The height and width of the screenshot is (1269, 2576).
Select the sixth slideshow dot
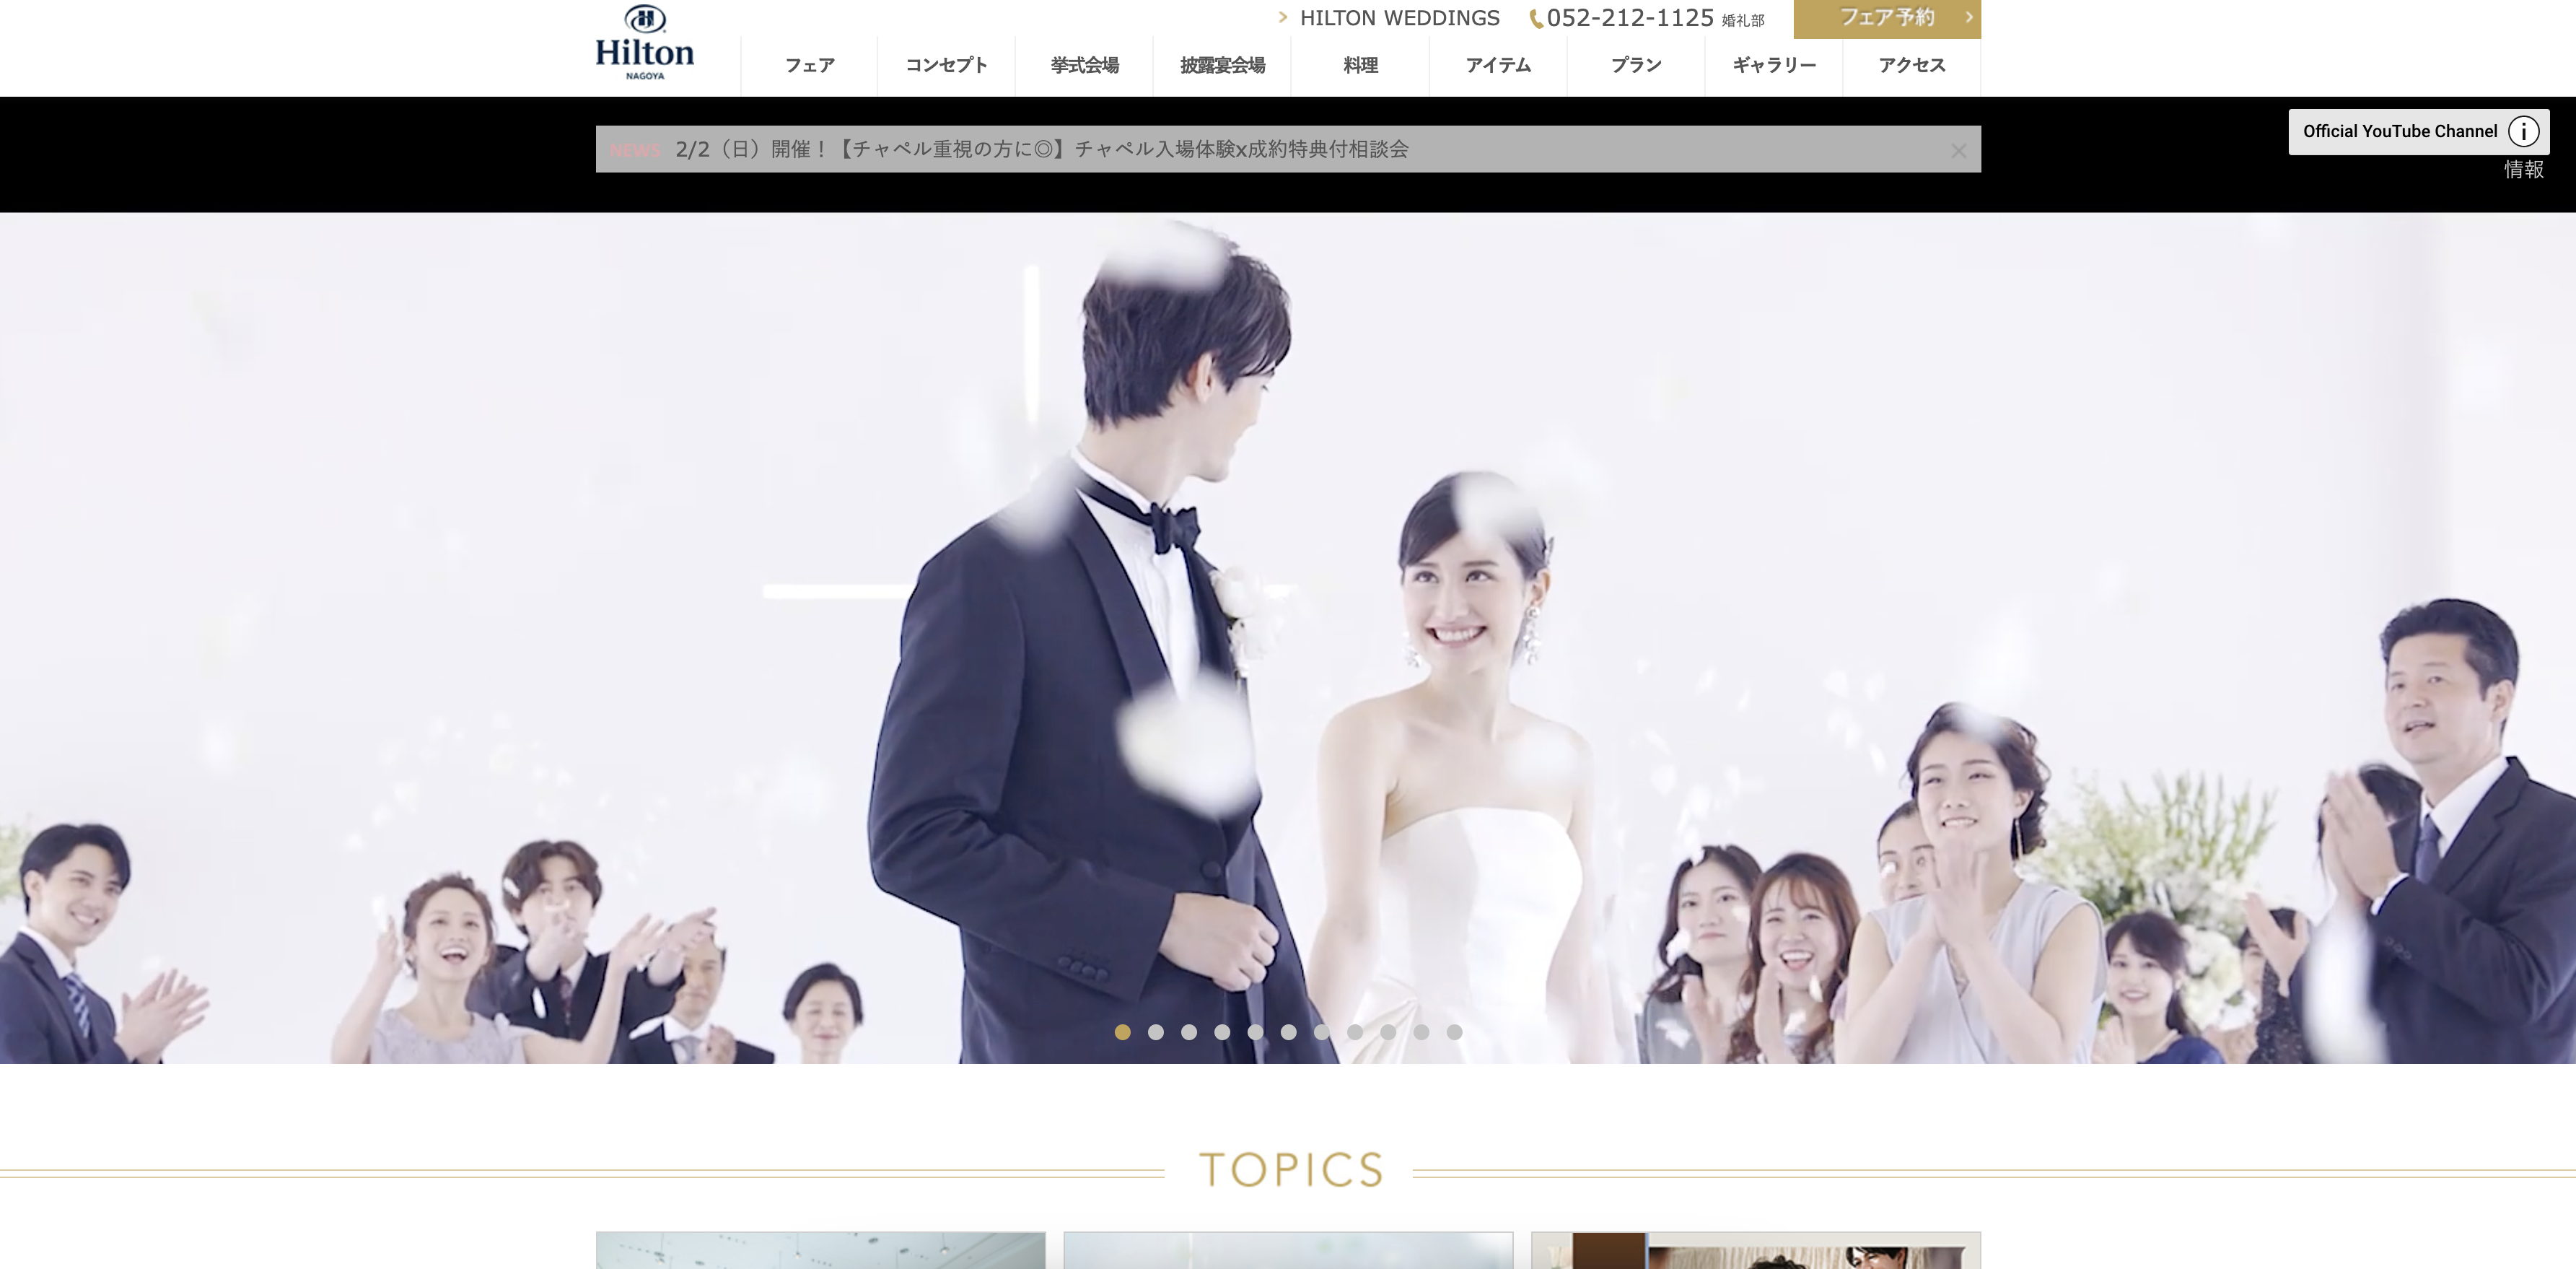pos(1288,1032)
